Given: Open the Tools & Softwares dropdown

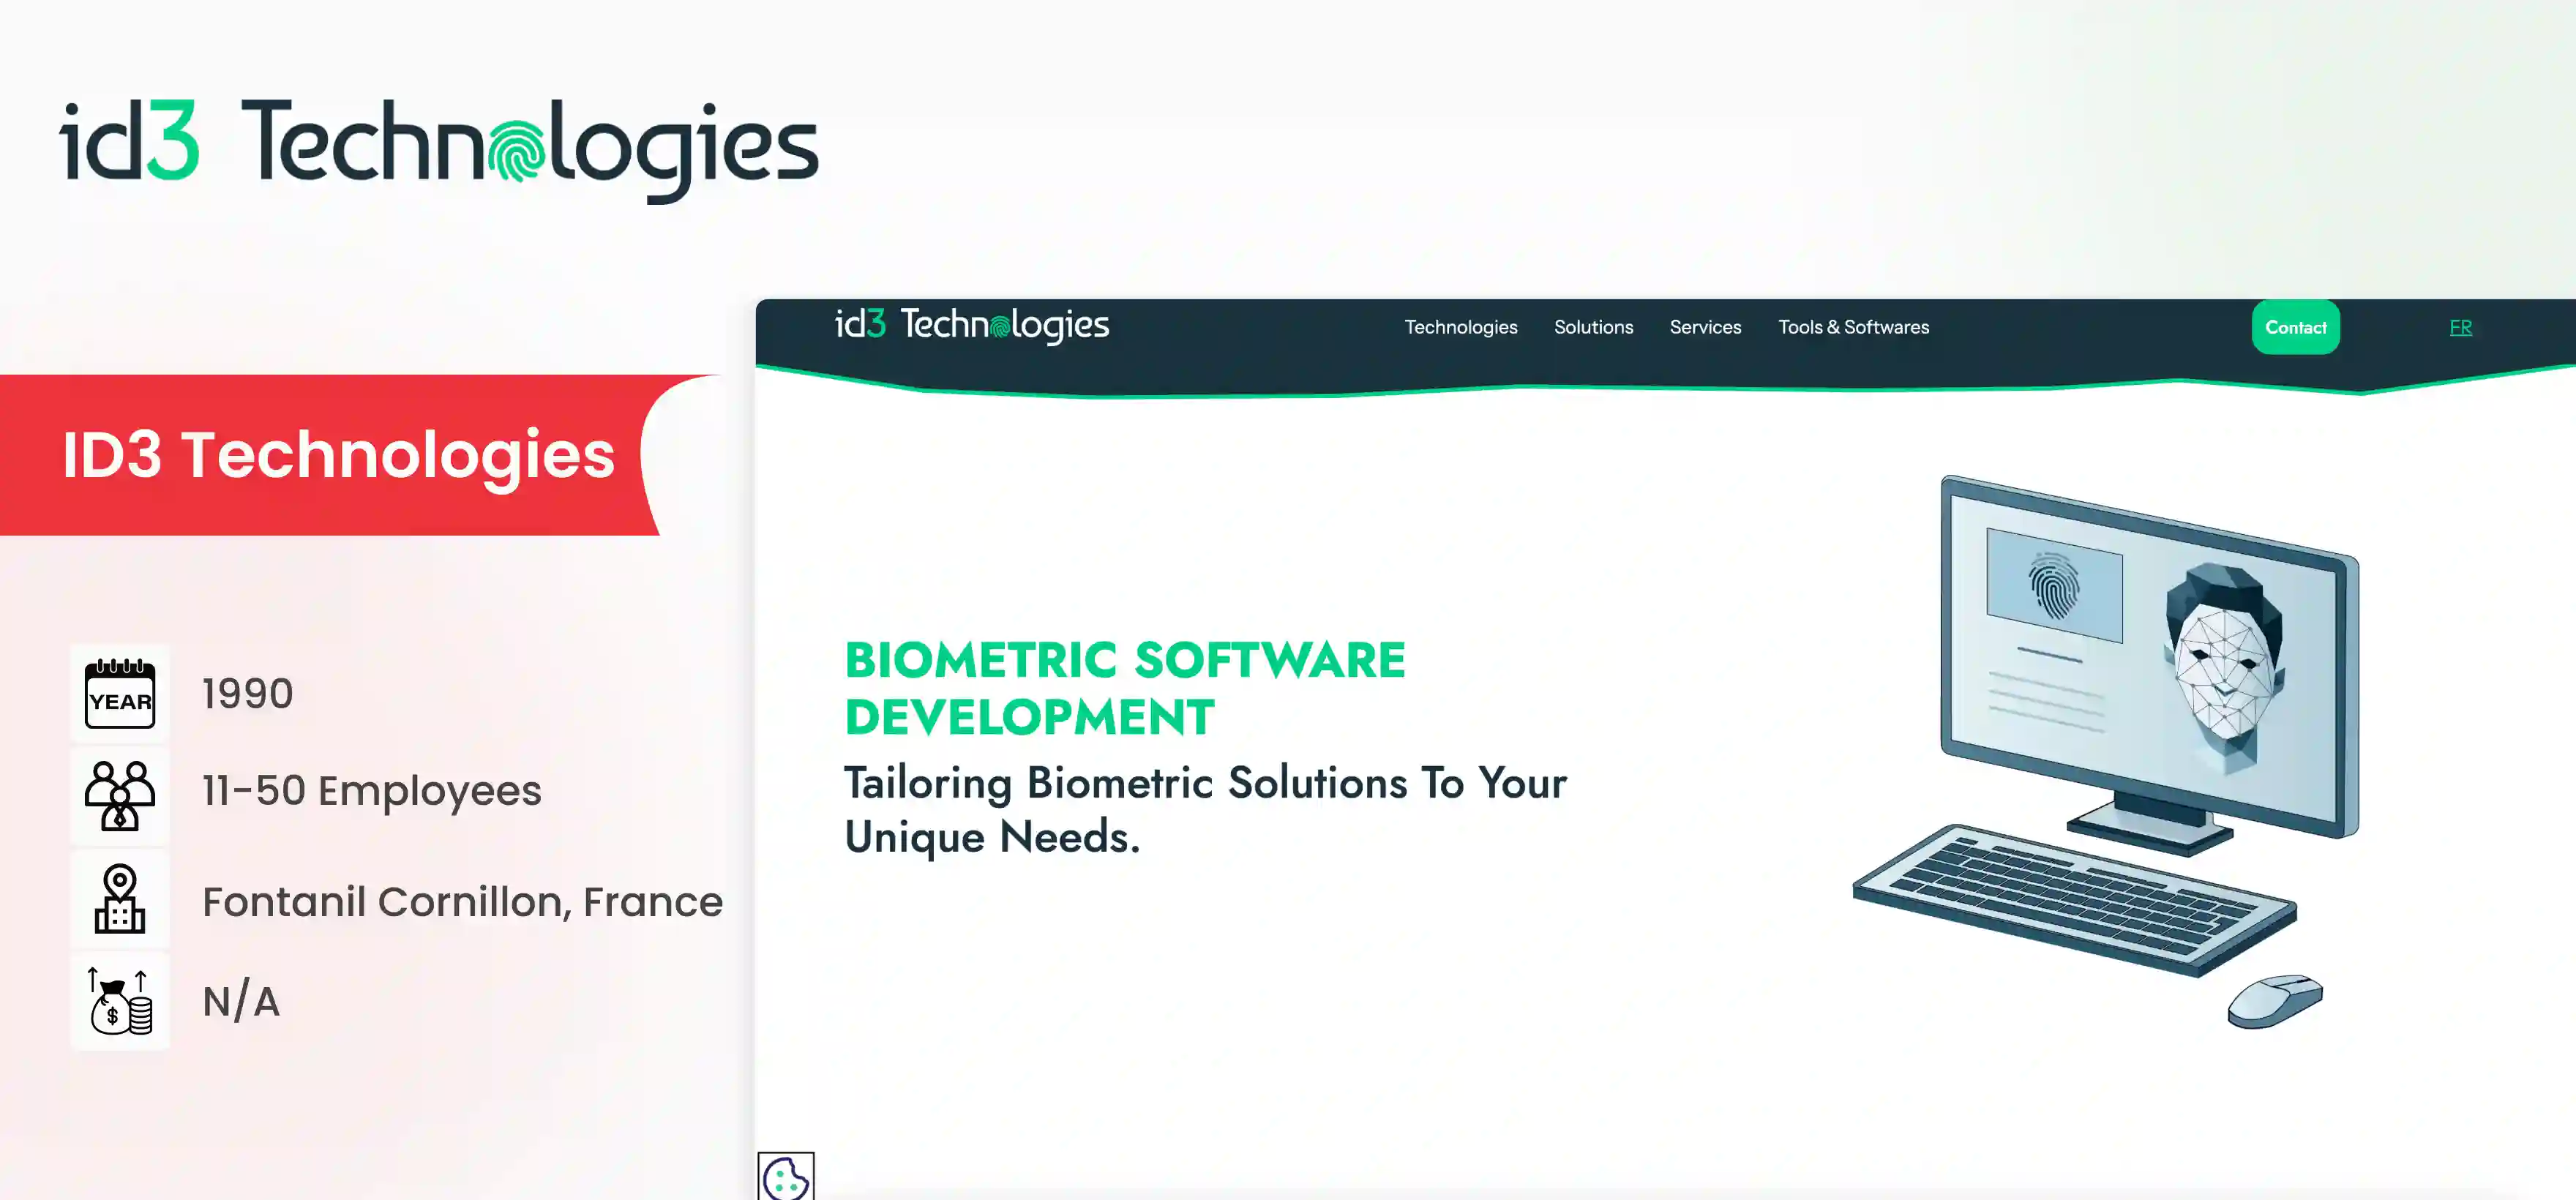Looking at the screenshot, I should 1853,327.
